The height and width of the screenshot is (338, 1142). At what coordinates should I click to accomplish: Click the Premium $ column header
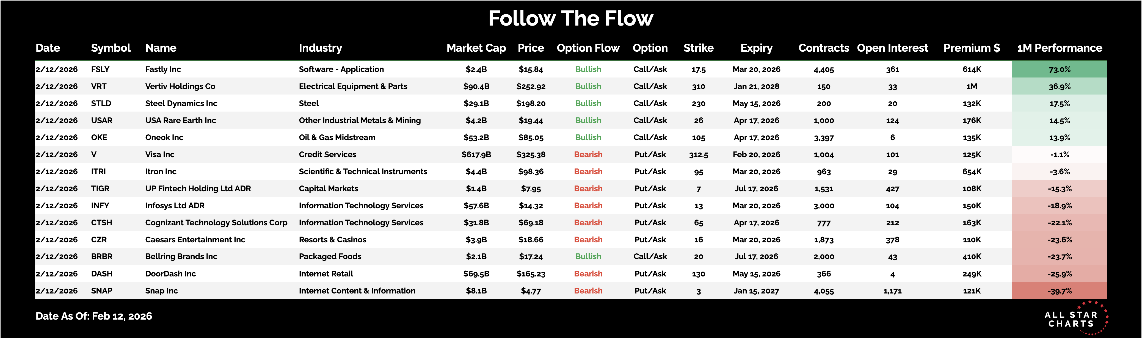pyautogui.click(x=971, y=48)
